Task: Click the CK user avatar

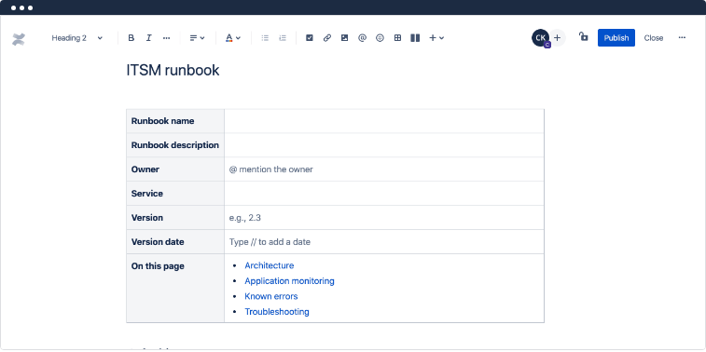Action: click(x=540, y=38)
